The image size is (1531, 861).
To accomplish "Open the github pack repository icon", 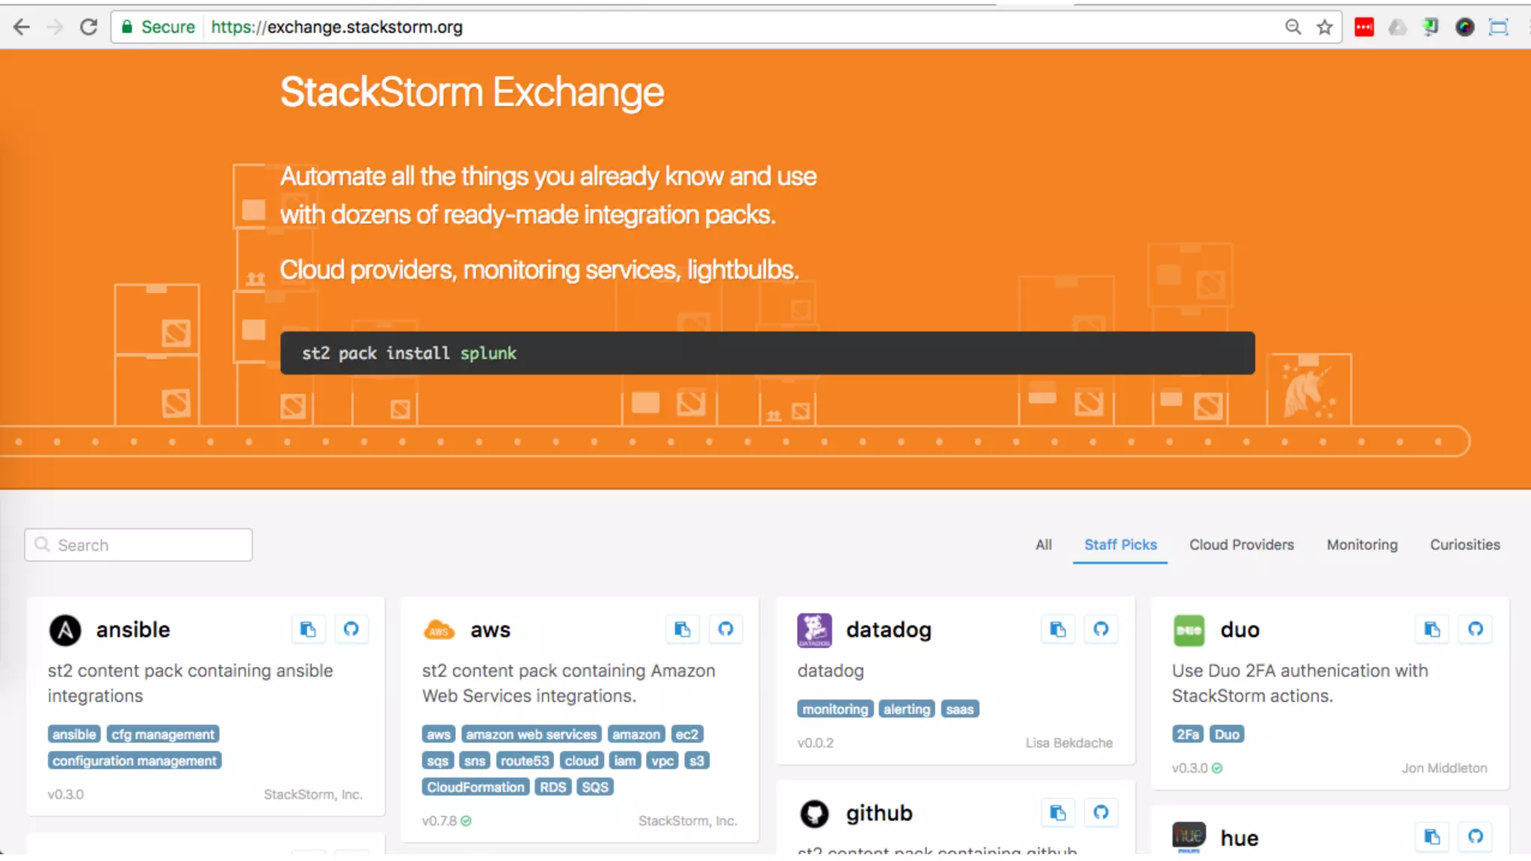I will click(x=1101, y=812).
